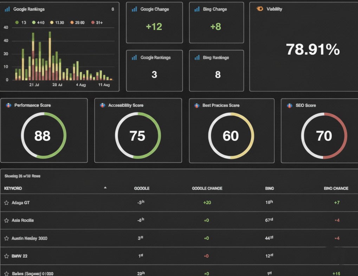Sort table by Google Change column header

(207, 188)
